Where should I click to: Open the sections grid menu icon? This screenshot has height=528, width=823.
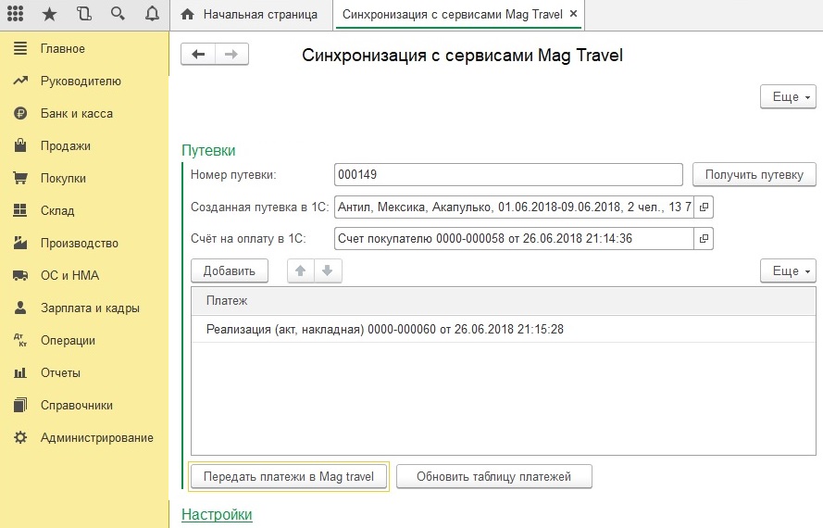(15, 14)
